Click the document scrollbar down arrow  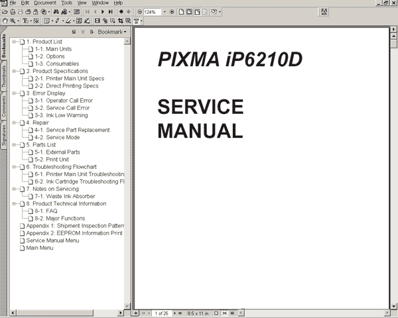click(x=393, y=306)
